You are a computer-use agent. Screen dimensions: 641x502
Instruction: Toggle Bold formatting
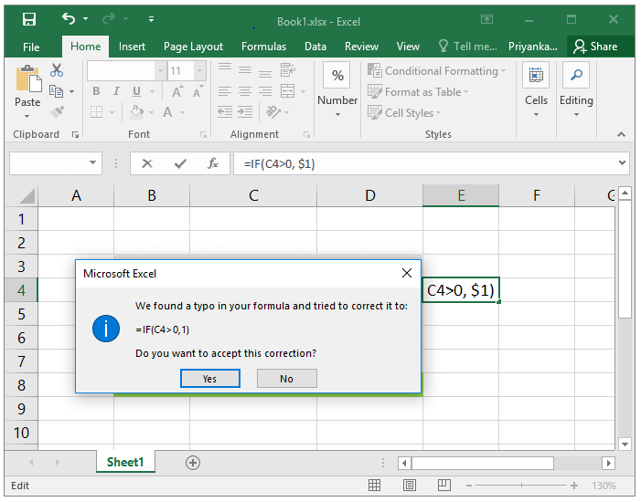[96, 91]
